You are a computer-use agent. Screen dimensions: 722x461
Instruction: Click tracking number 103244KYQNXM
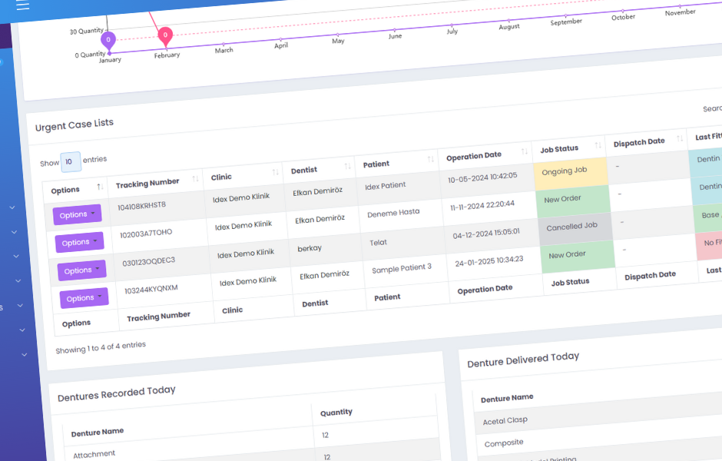[151, 290]
